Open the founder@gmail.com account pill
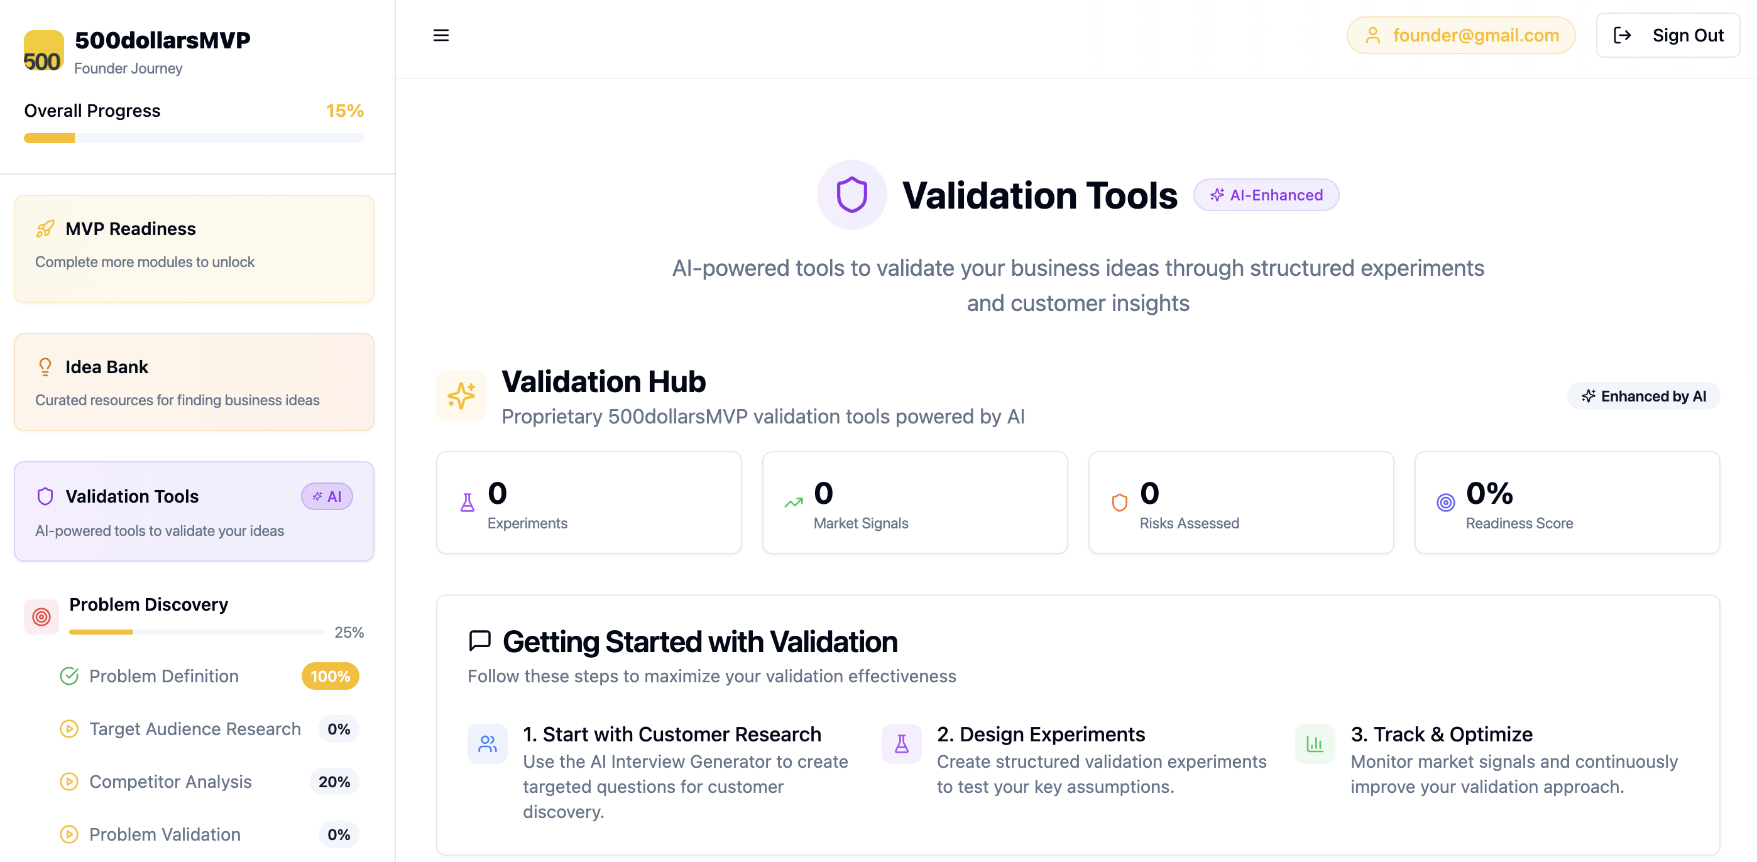The height and width of the screenshot is (862, 1757). coord(1461,35)
